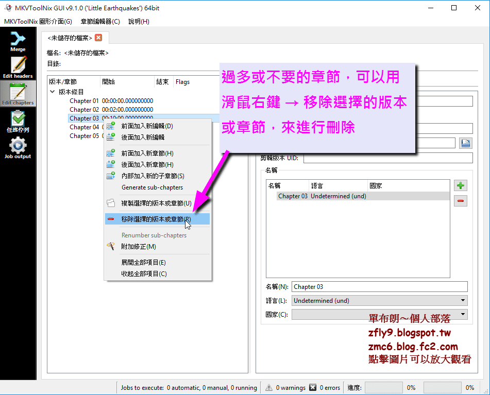This screenshot has height=395, width=490.
Task: Click the 語言 column header in names table
Action: point(338,185)
